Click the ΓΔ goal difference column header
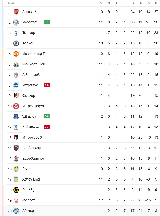This screenshot has width=160, height=216. point(148,3)
